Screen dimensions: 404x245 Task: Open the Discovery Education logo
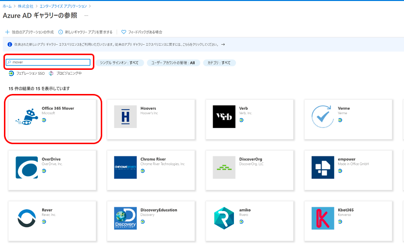coord(125,218)
